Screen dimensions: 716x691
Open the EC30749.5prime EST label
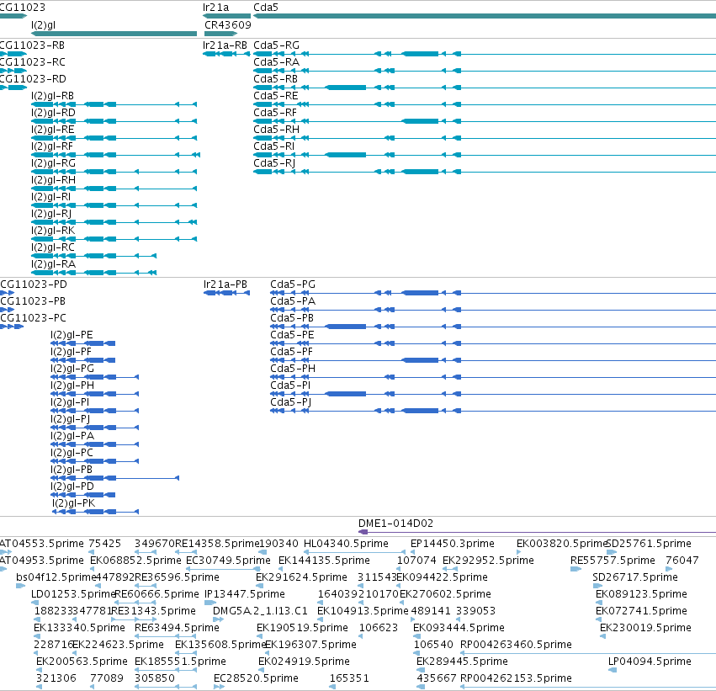click(x=228, y=561)
